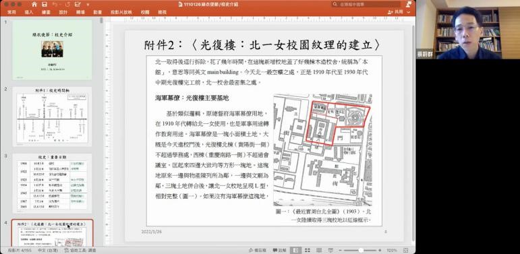Click the 1903 Taipei map image

[x=322, y=150]
